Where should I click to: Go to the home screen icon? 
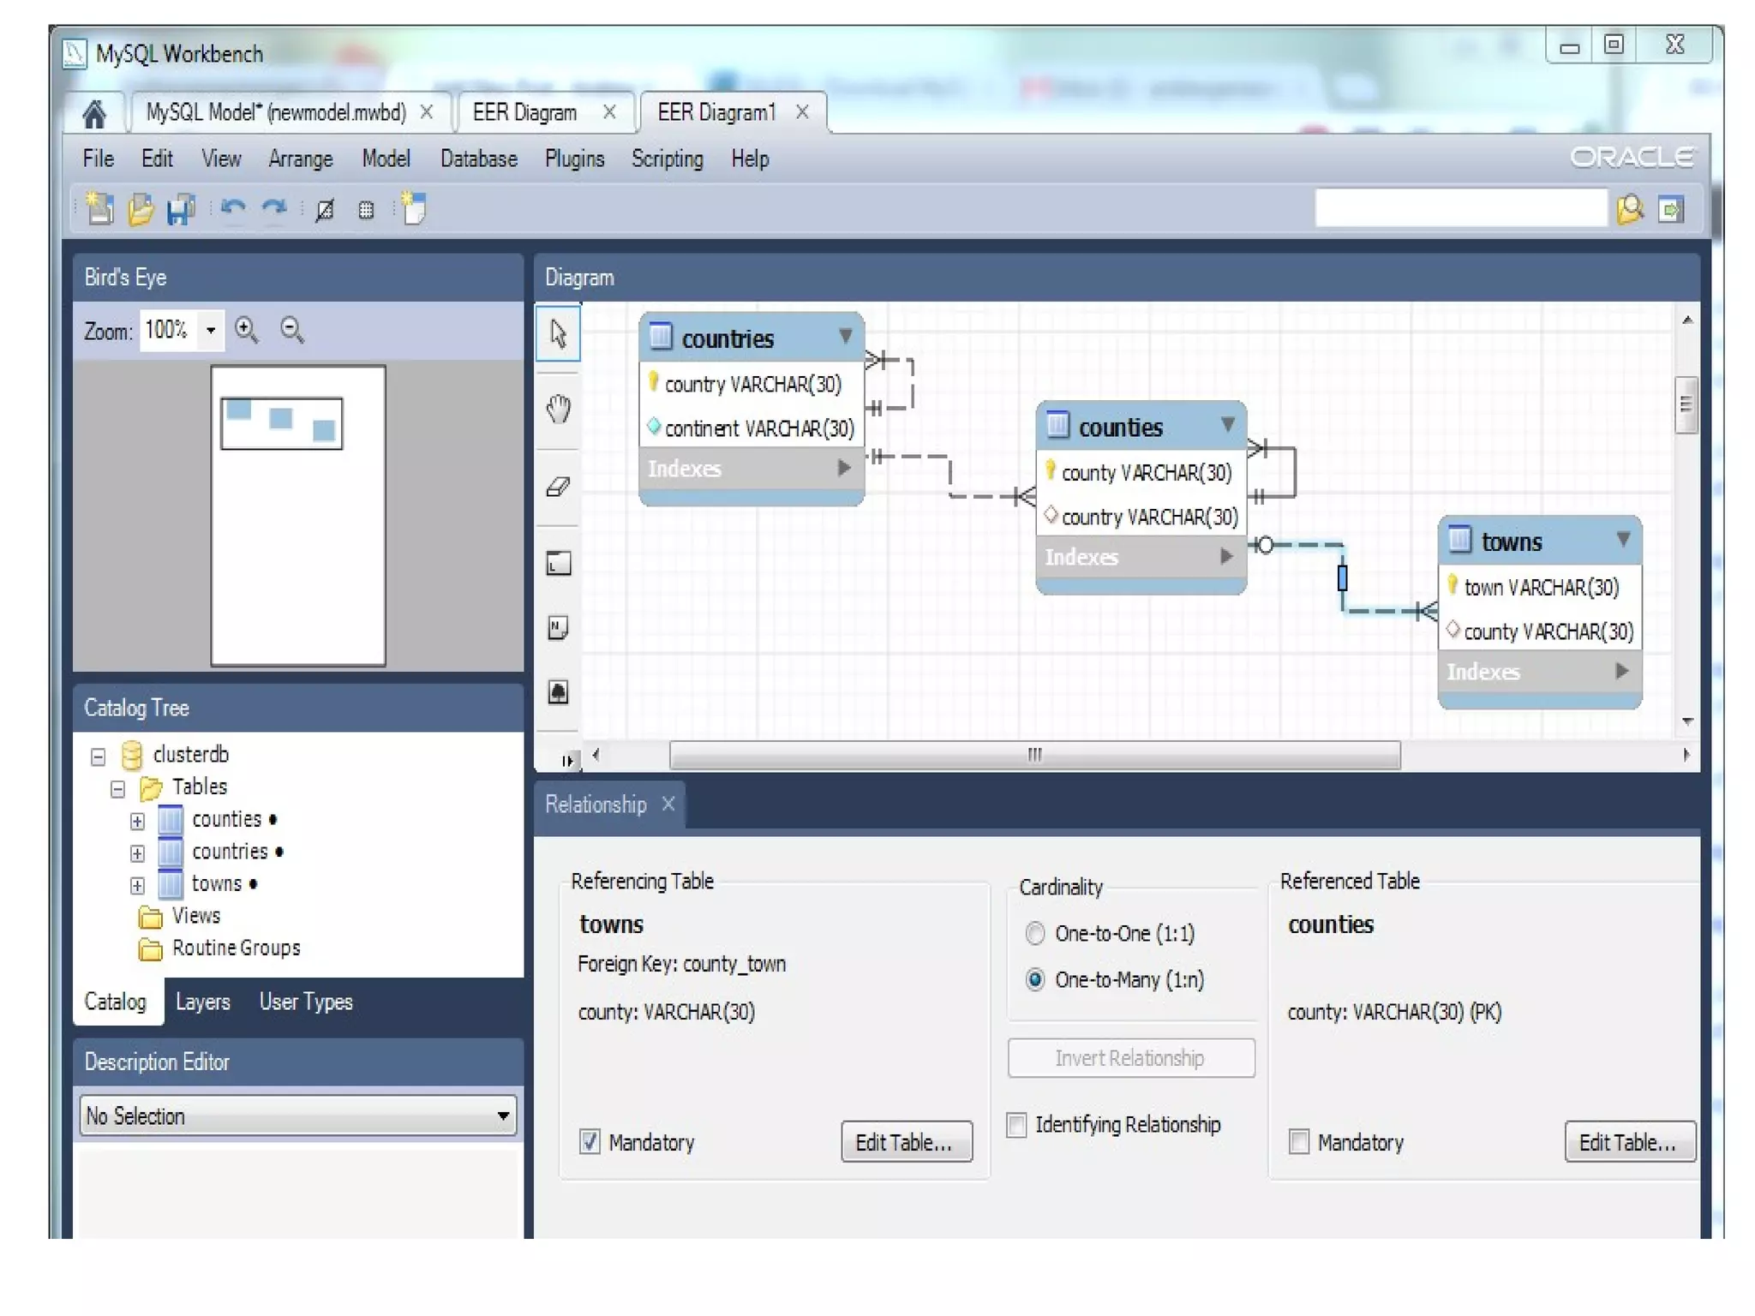(94, 113)
